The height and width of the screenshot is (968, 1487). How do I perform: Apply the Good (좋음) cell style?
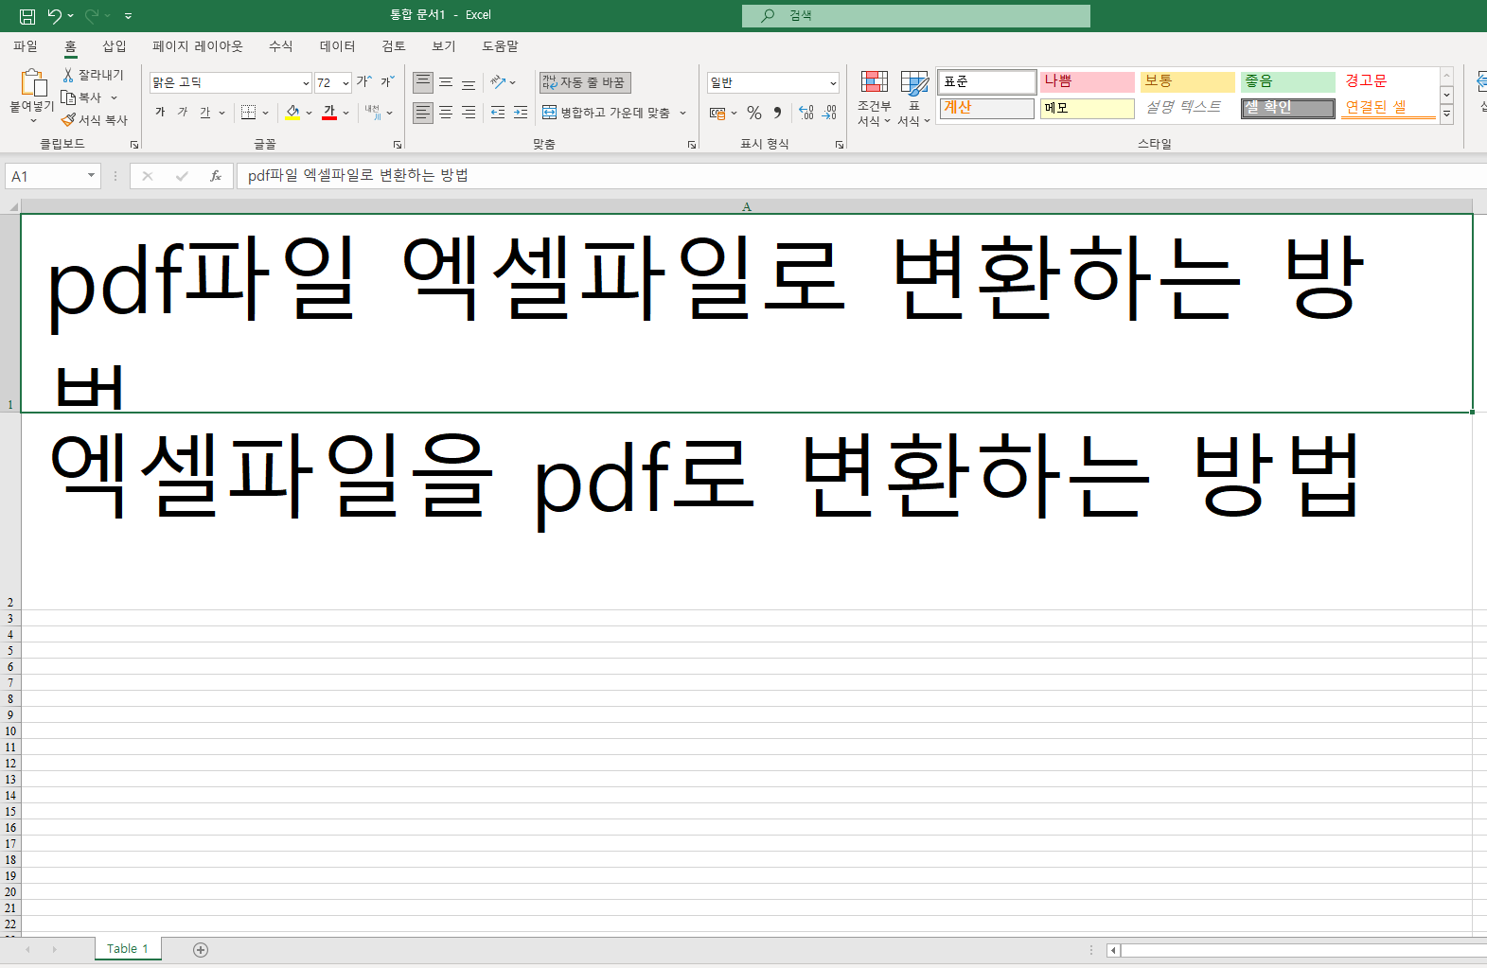[x=1288, y=81]
